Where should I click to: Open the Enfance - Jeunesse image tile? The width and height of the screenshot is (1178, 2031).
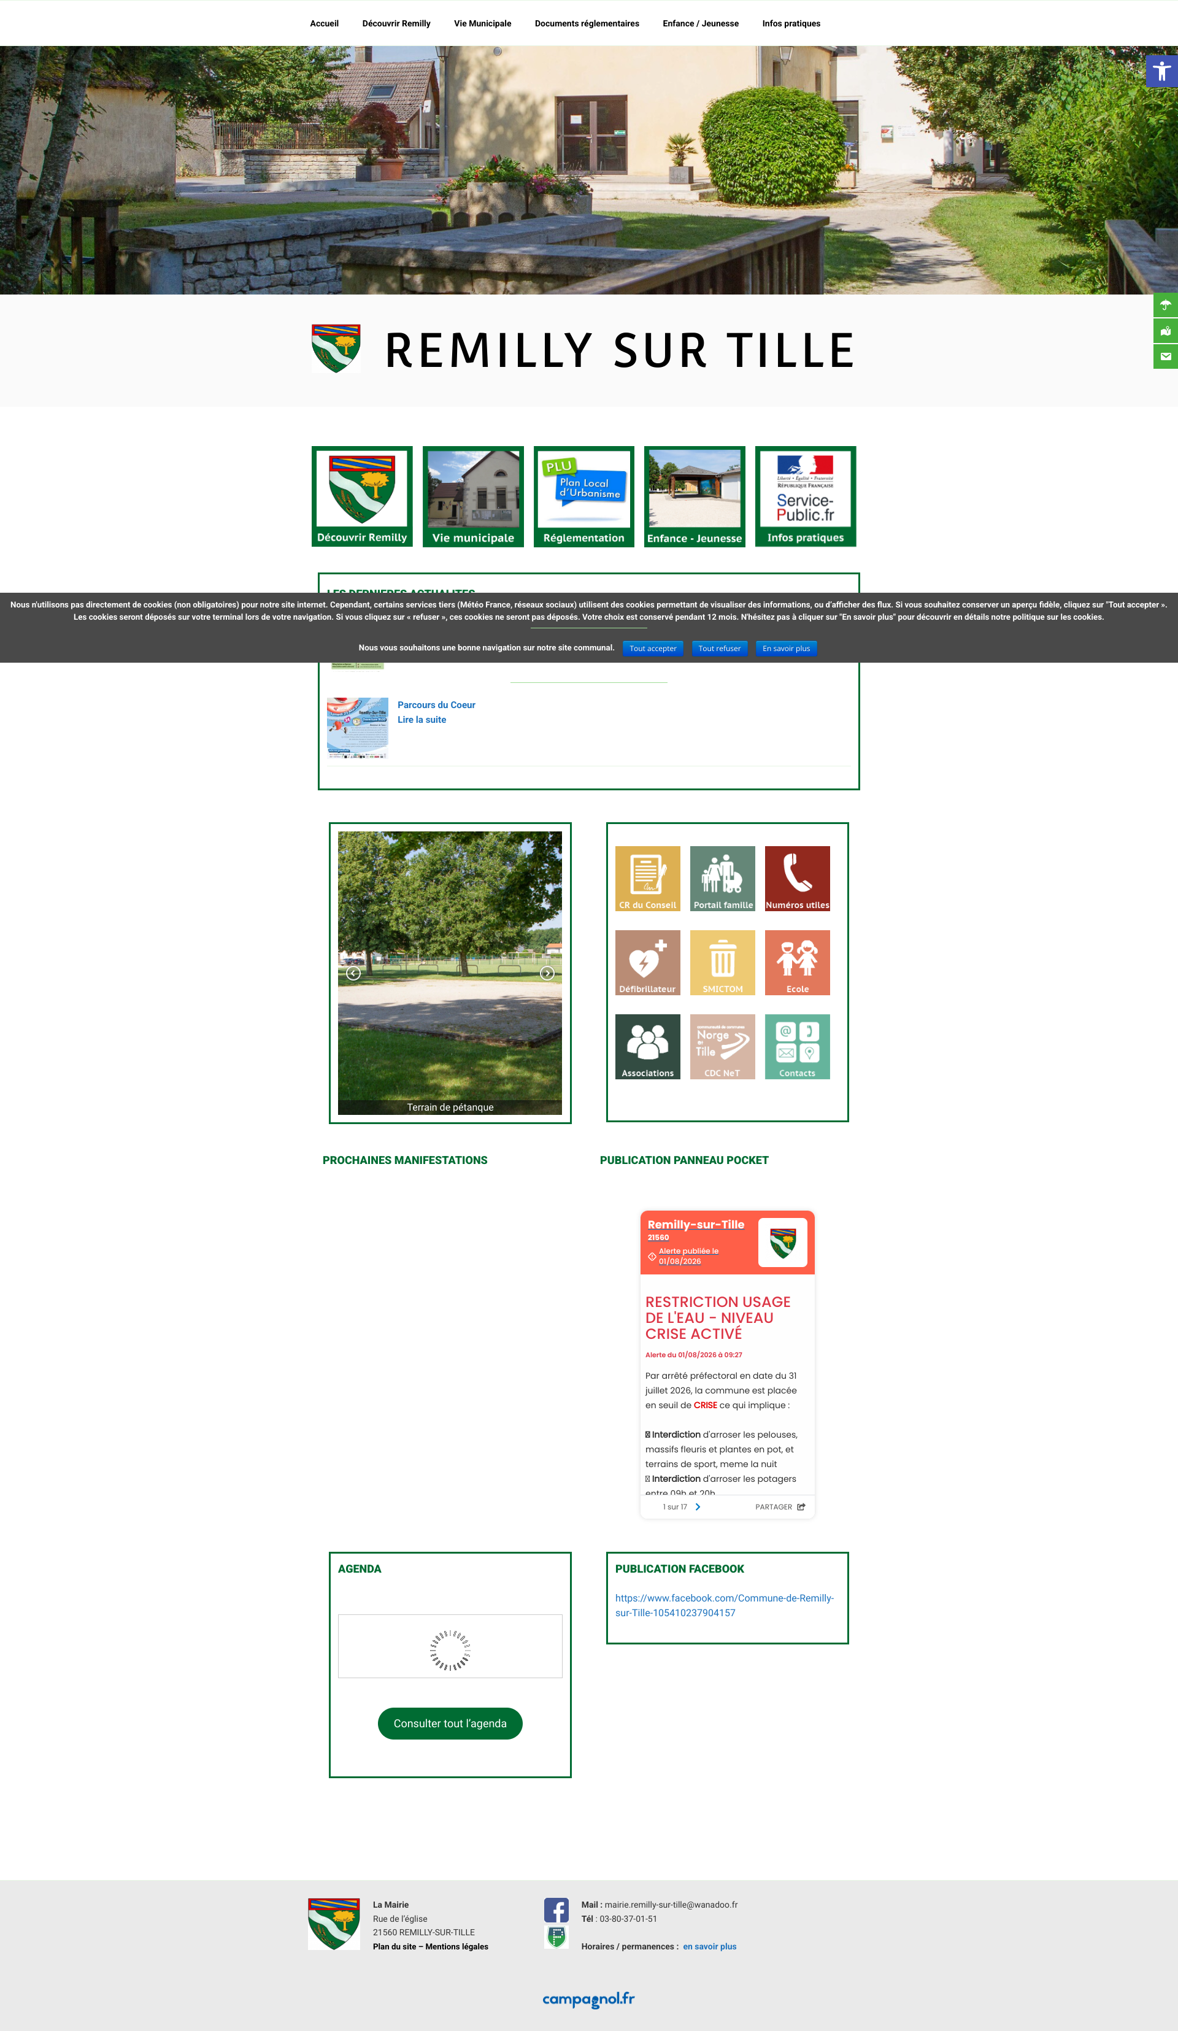click(x=695, y=496)
